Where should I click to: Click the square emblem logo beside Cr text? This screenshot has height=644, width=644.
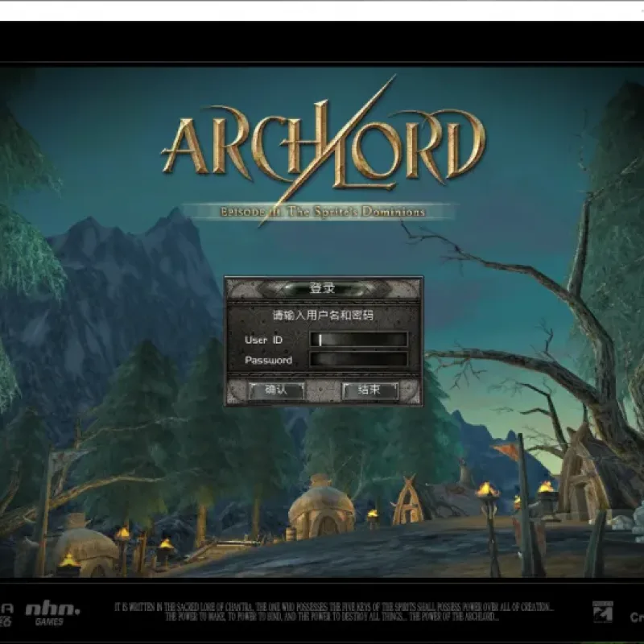coord(602,612)
